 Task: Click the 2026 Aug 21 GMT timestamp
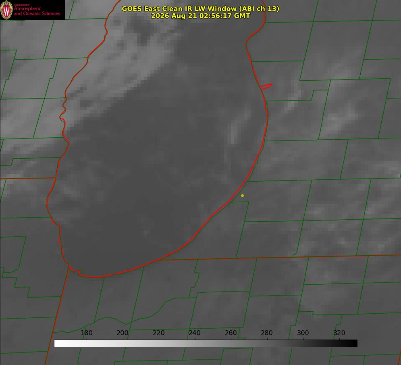point(201,16)
